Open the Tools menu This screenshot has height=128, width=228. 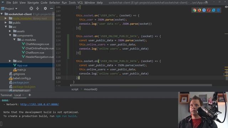tap(72, 2)
